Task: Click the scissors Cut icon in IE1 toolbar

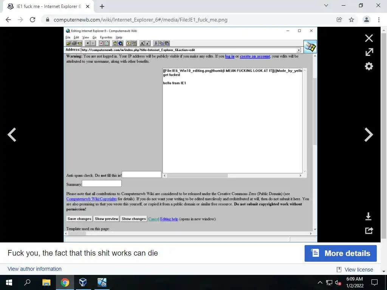Action: (x=156, y=43)
